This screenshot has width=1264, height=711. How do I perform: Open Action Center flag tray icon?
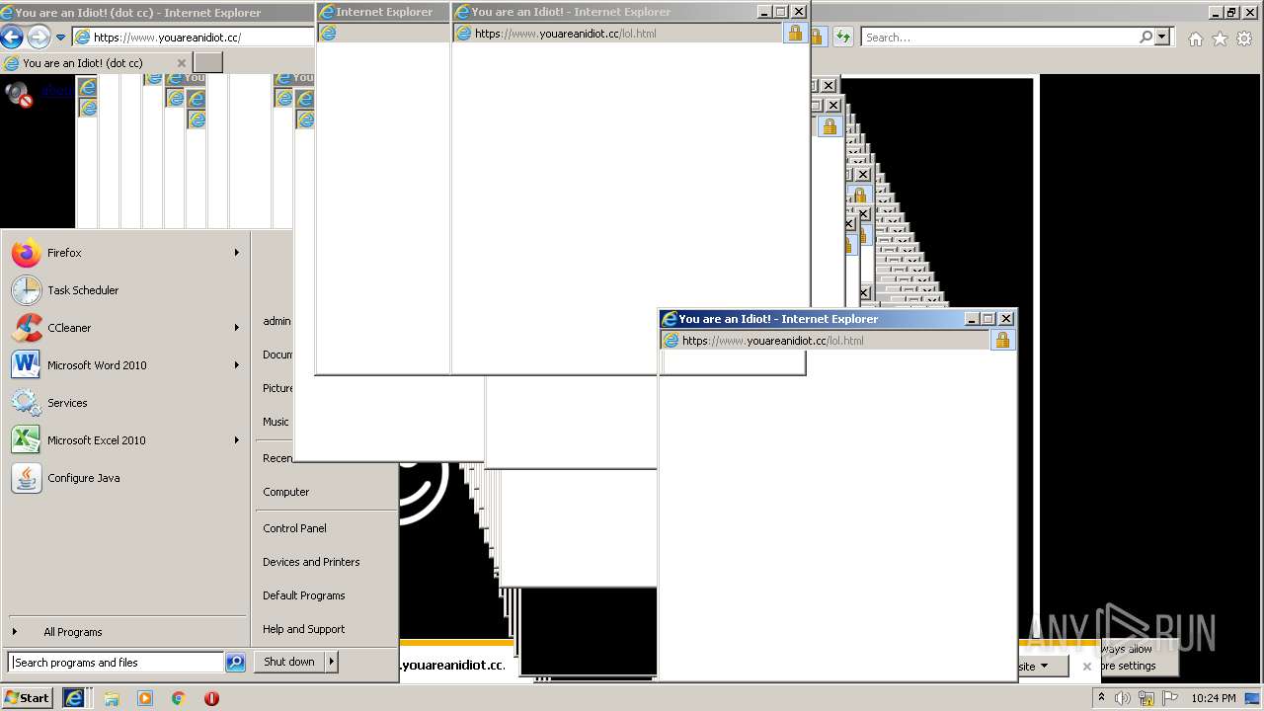1170,698
